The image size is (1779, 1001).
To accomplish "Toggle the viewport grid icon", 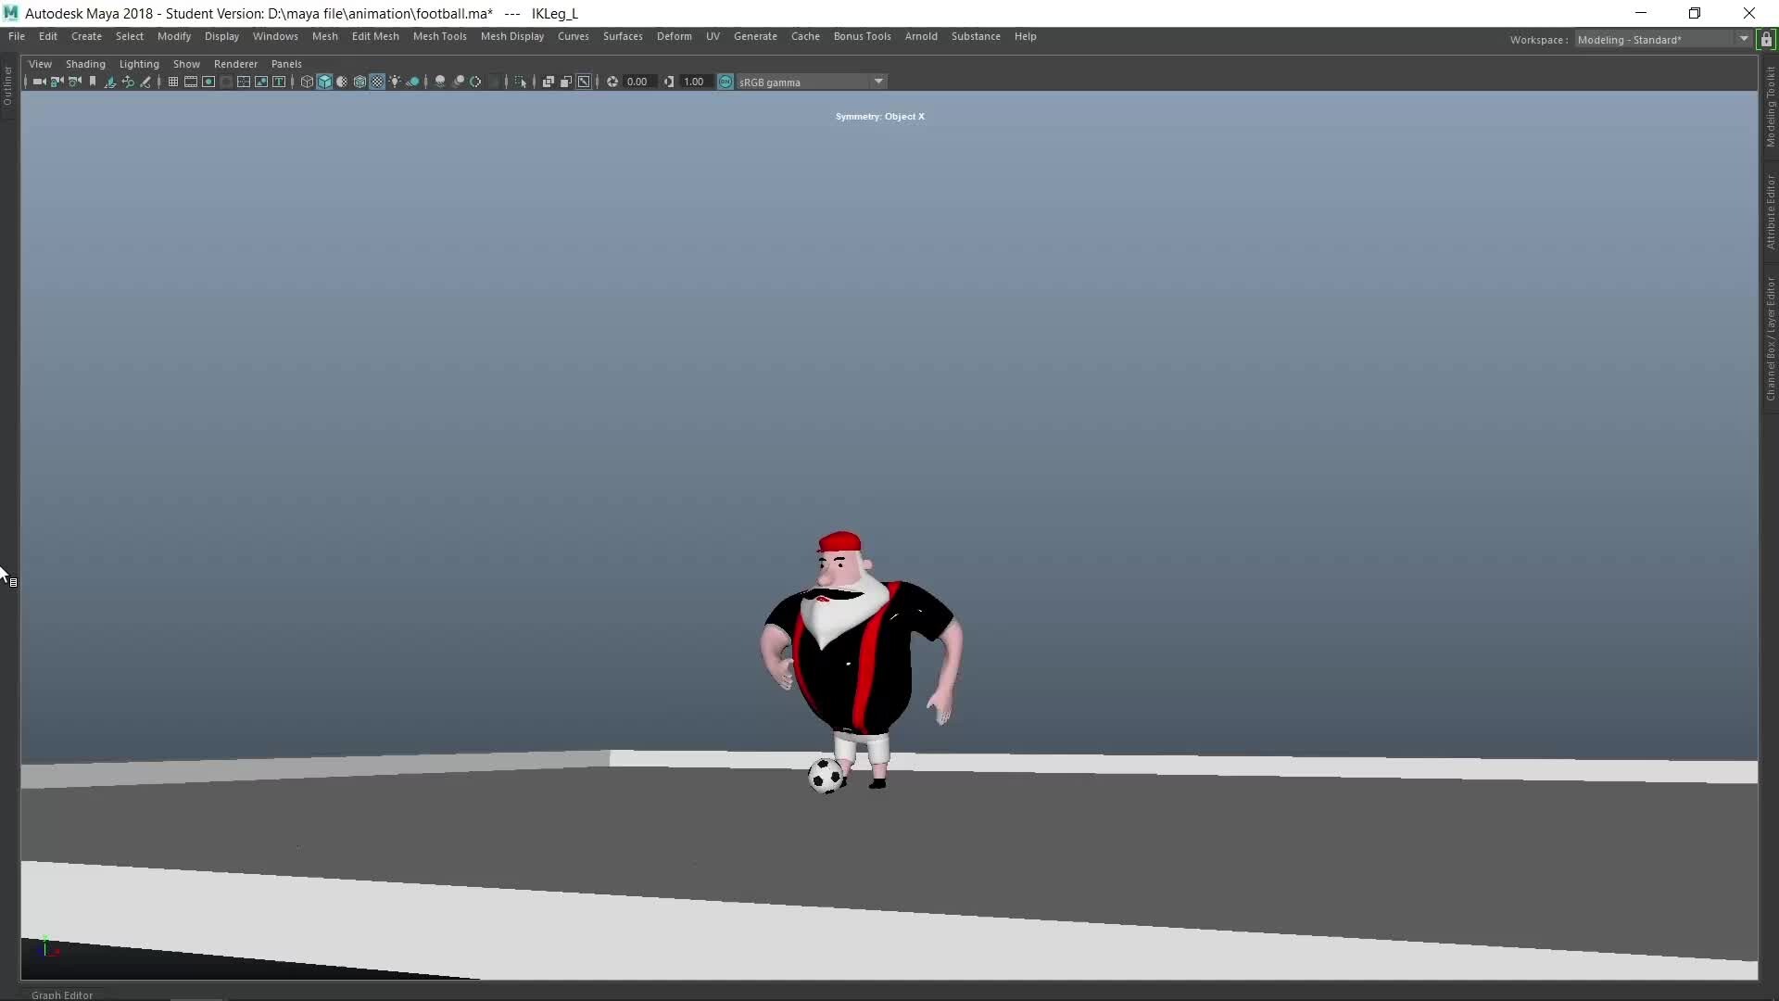I will click(x=173, y=82).
